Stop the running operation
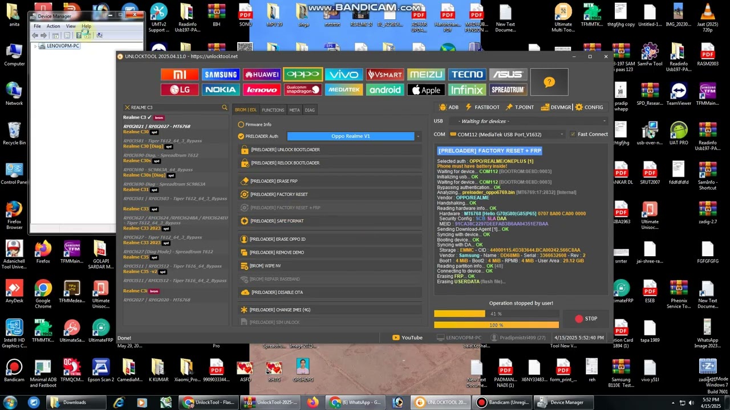 [x=585, y=319]
